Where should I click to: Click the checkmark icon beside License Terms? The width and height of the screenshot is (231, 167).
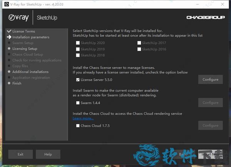pyautogui.click(x=9, y=31)
